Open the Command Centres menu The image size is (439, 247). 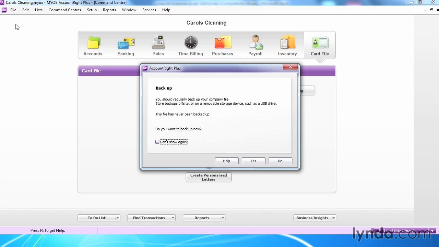(65, 10)
